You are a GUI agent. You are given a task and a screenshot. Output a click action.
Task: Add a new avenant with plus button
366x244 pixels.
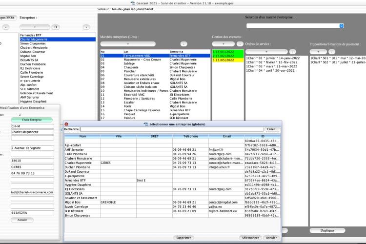pos(224,44)
